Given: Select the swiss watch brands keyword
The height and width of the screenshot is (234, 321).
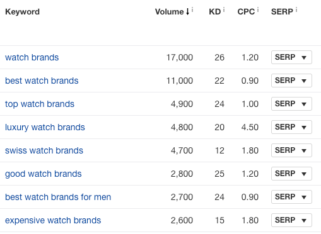Looking at the screenshot, I should [44, 150].
